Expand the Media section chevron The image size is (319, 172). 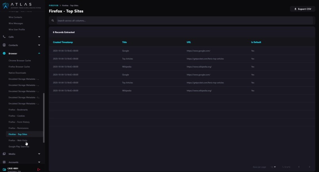tap(39, 154)
